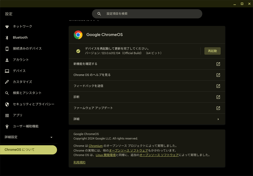The height and width of the screenshot is (176, 253).
Task: Click the shield icon for セキュリティとプライバシー
Action: (x=7, y=104)
